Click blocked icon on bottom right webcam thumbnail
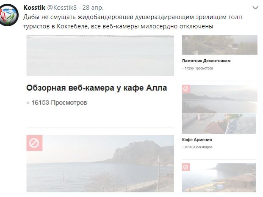 click(186, 167)
